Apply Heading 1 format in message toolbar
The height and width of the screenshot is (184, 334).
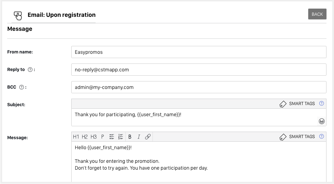[x=76, y=137]
